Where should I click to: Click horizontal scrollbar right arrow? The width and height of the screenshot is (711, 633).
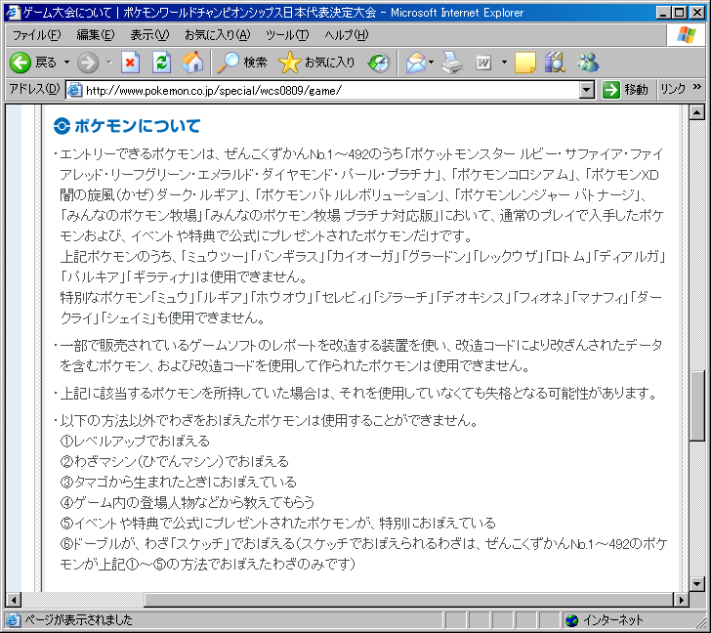click(x=681, y=600)
